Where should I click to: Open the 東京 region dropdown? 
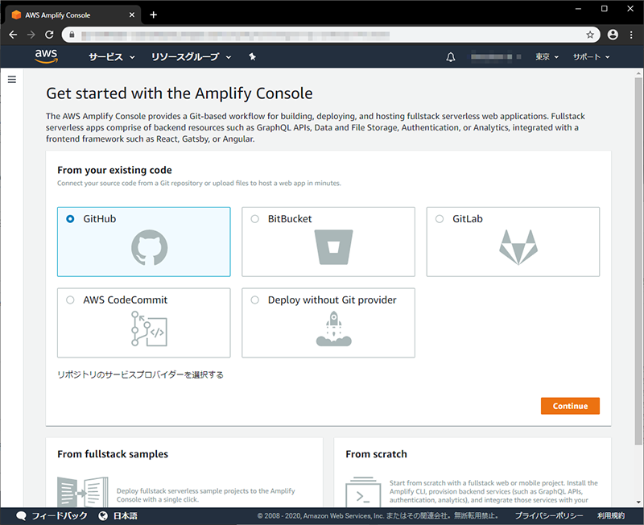547,57
